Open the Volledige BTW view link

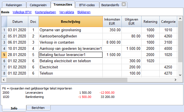[x=22, y=12]
